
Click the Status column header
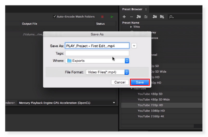(100, 24)
